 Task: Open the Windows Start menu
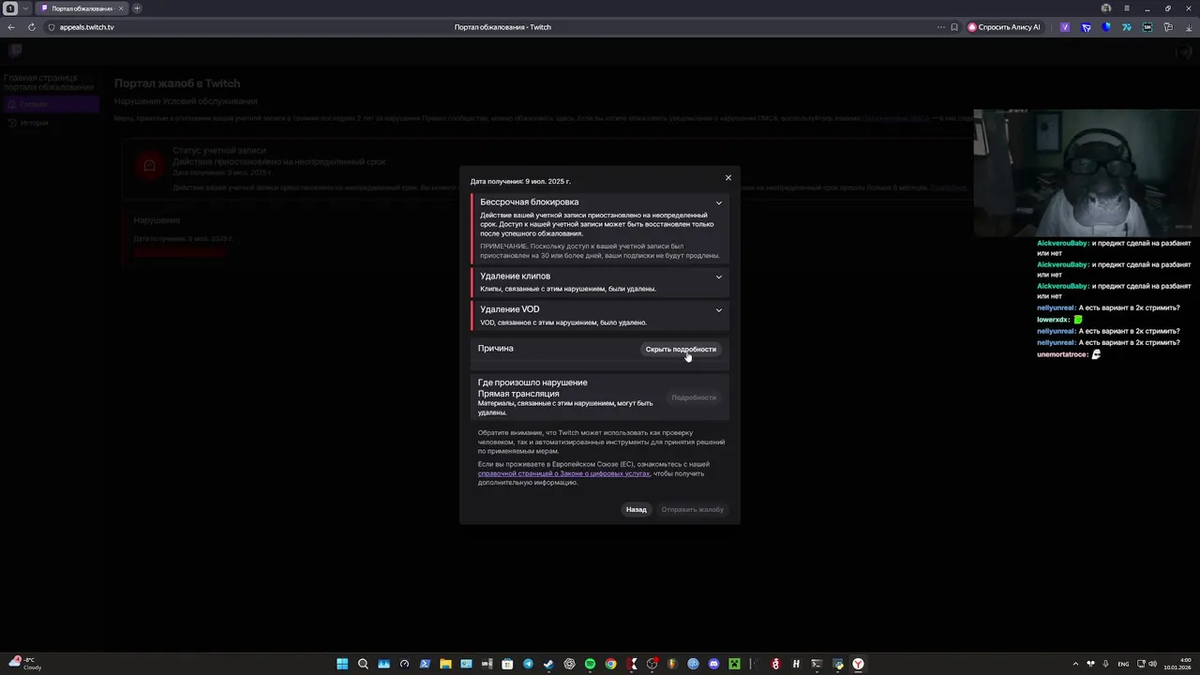click(x=342, y=664)
